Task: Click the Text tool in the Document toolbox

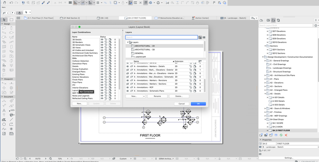Action: 4,110
